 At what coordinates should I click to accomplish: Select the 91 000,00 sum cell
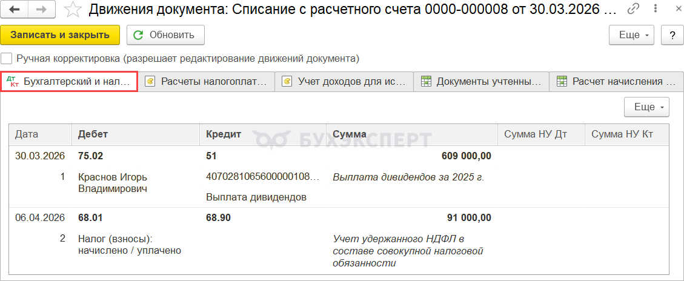pyautogui.click(x=470, y=218)
